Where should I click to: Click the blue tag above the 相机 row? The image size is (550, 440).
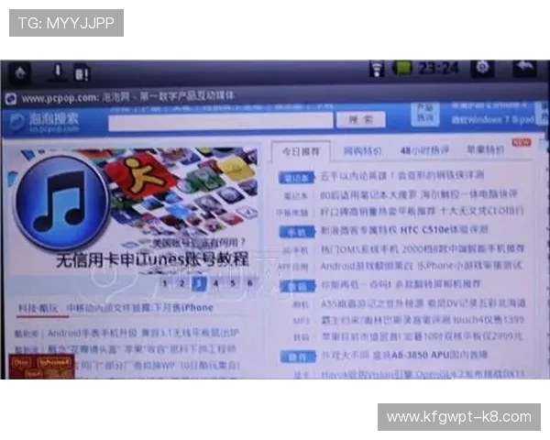click(x=297, y=286)
